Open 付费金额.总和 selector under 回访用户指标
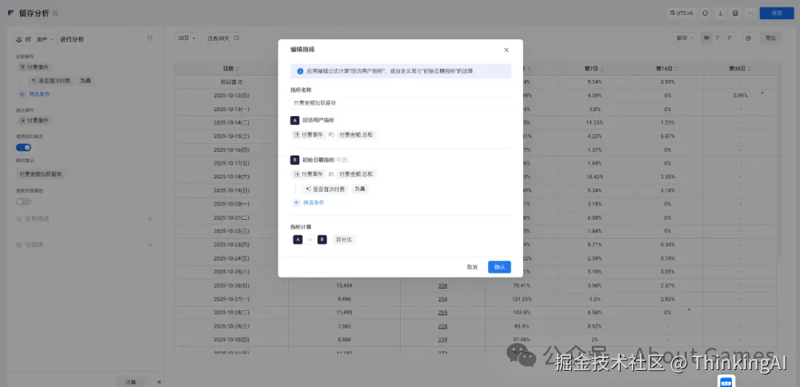 (356, 135)
